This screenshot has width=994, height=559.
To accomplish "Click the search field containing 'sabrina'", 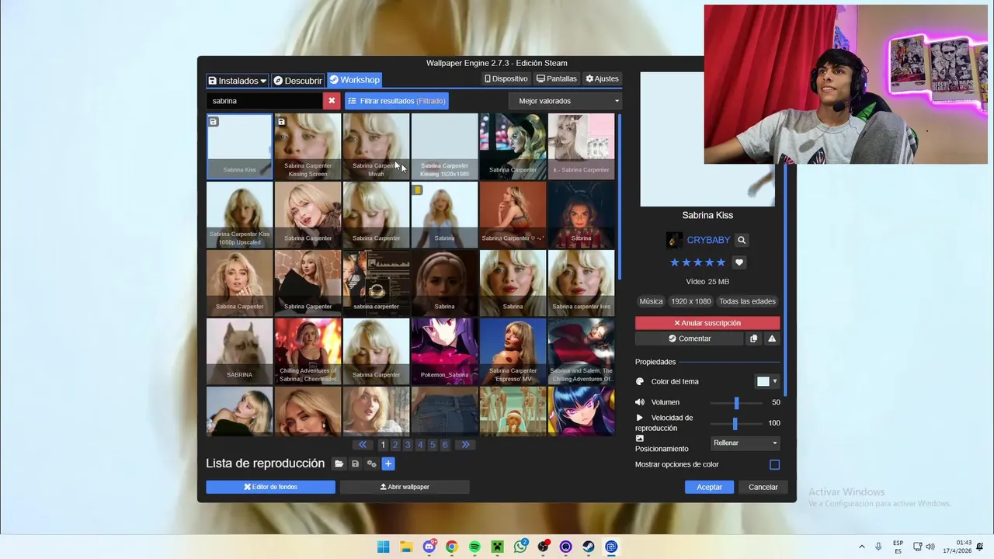I will click(264, 101).
